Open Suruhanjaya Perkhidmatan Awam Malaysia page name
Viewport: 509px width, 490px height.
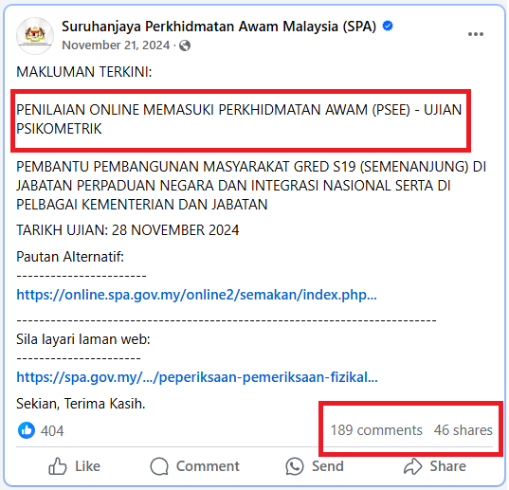pos(219,27)
